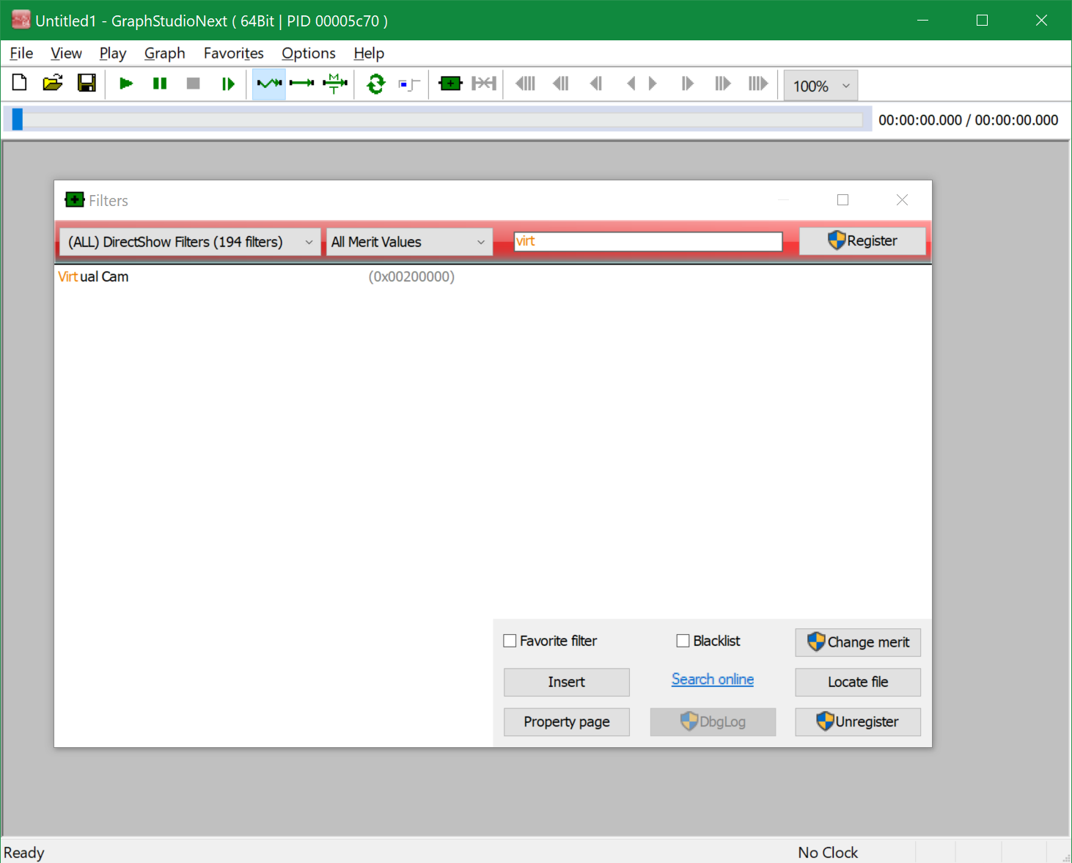Click the greyed-out remove connections toolbar icon
Image resolution: width=1072 pixels, height=863 pixels.
click(x=484, y=84)
